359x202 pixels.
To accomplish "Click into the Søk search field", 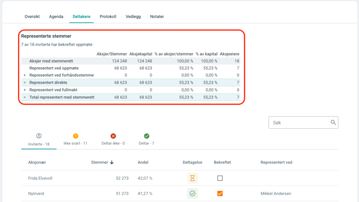I will tap(303, 122).
